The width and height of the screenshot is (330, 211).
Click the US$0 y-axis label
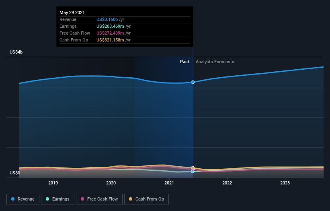[x=15, y=173]
